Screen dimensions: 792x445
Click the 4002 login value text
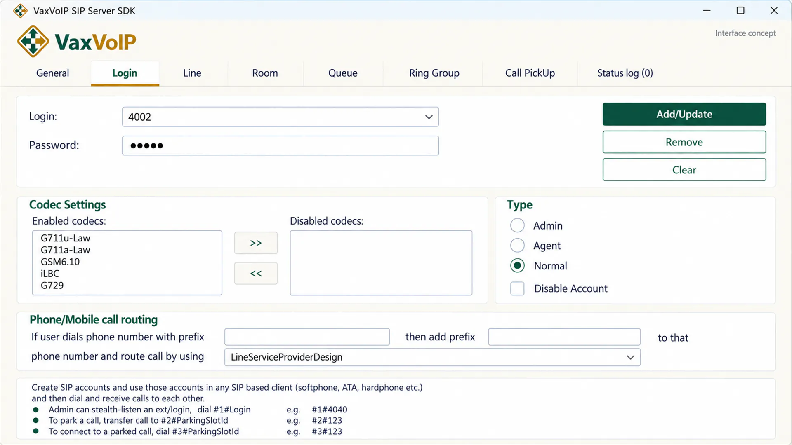click(139, 117)
